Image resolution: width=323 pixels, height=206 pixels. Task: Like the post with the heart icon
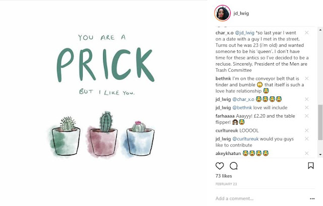click(x=220, y=166)
